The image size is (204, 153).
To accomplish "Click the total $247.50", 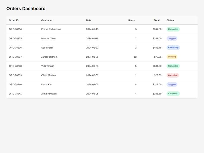I will [x=157, y=29].
